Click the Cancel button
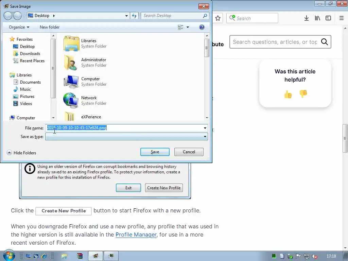This screenshot has width=348, height=261. (x=189, y=152)
